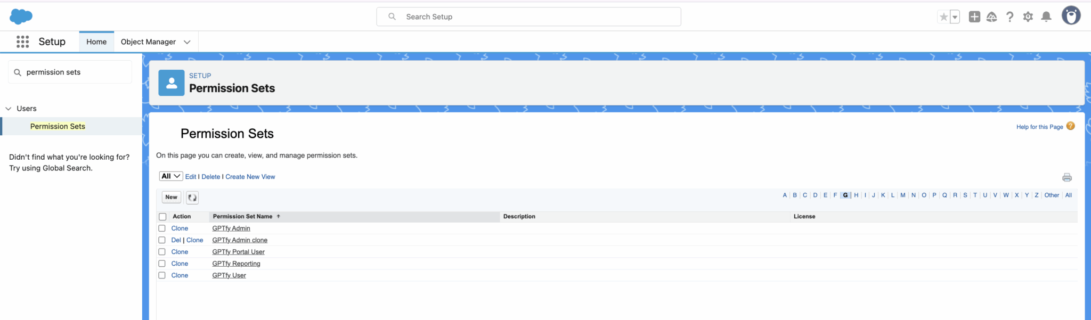Open the Trailhead guidance icon
Viewport: 1091px width, 320px height.
(x=992, y=17)
